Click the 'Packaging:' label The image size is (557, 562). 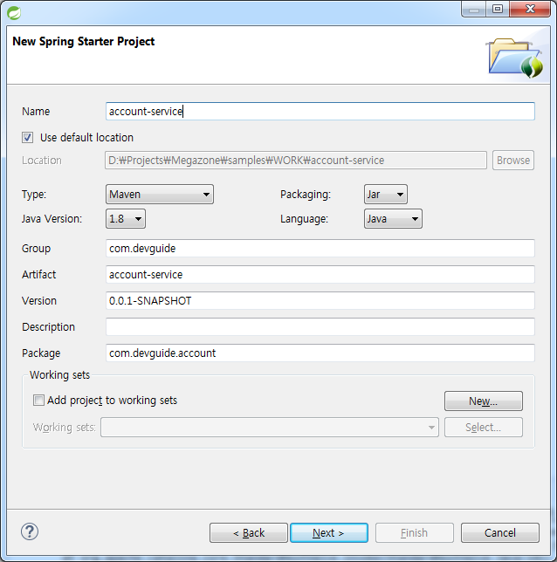coord(306,195)
